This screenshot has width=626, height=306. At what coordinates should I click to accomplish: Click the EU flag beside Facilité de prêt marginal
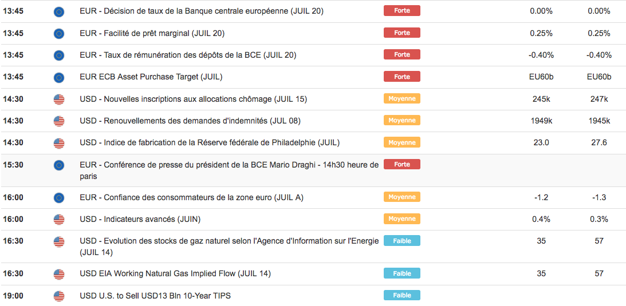(59, 34)
